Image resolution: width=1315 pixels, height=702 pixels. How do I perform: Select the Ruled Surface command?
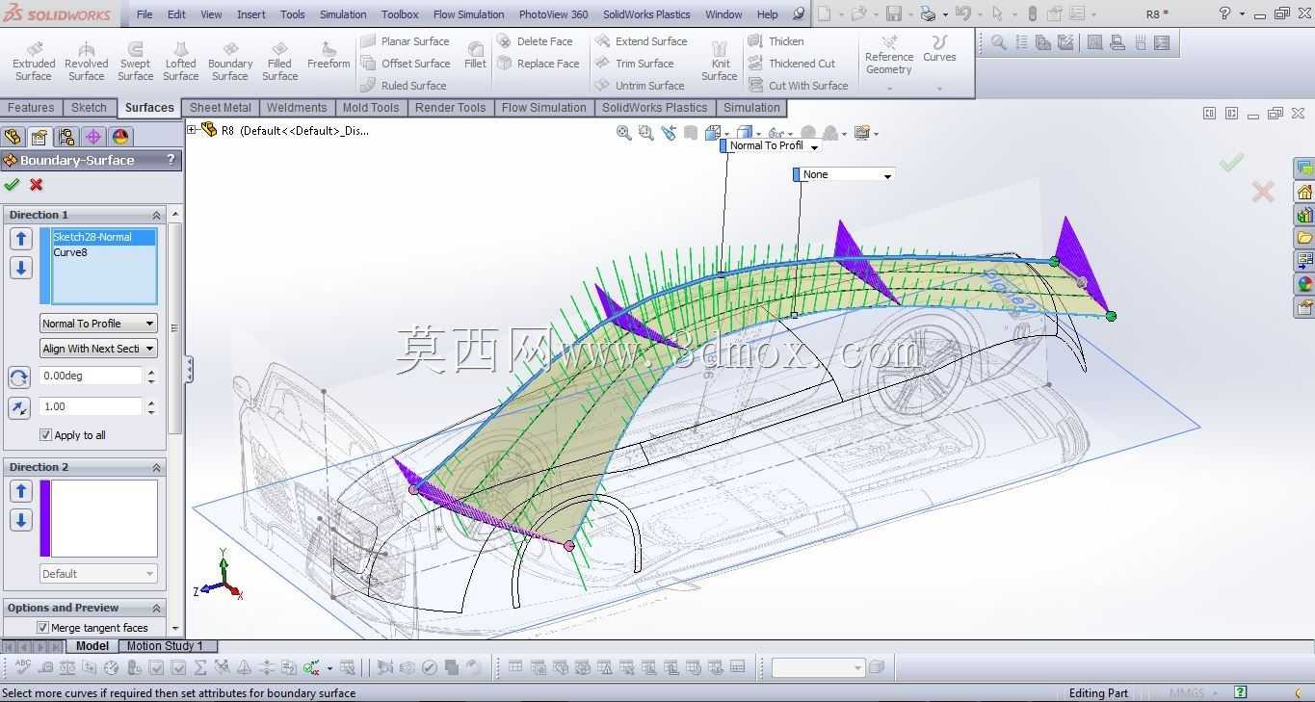click(404, 86)
